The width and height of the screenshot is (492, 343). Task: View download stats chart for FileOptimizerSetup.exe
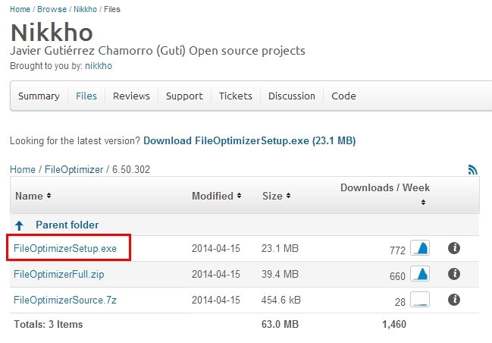click(420, 248)
